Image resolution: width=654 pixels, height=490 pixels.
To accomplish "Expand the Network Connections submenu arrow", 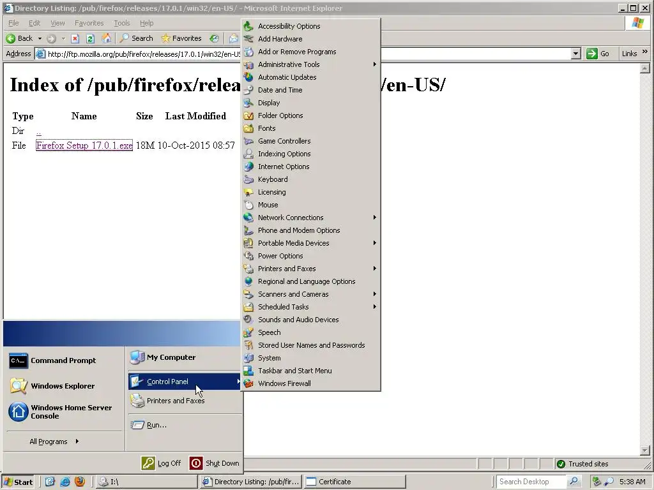I will (x=374, y=218).
